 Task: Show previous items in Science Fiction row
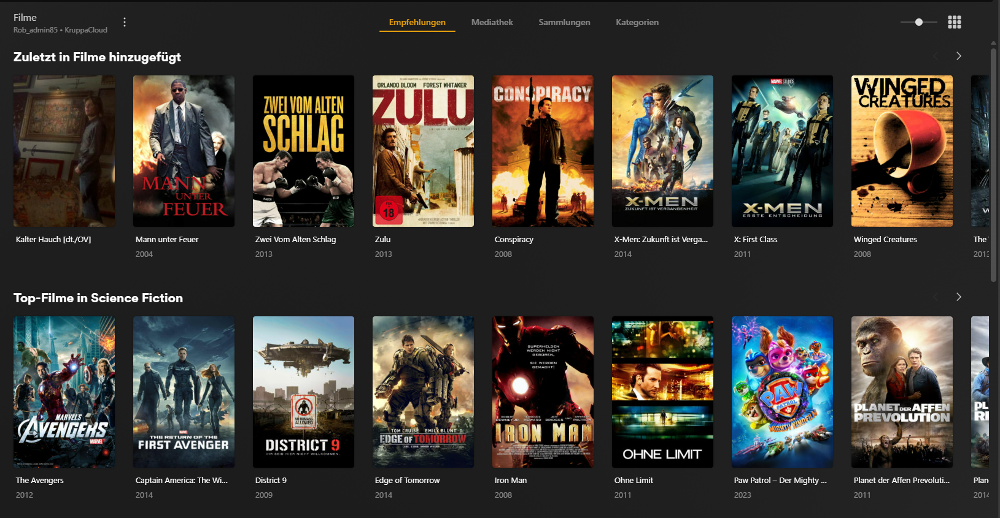tap(936, 297)
